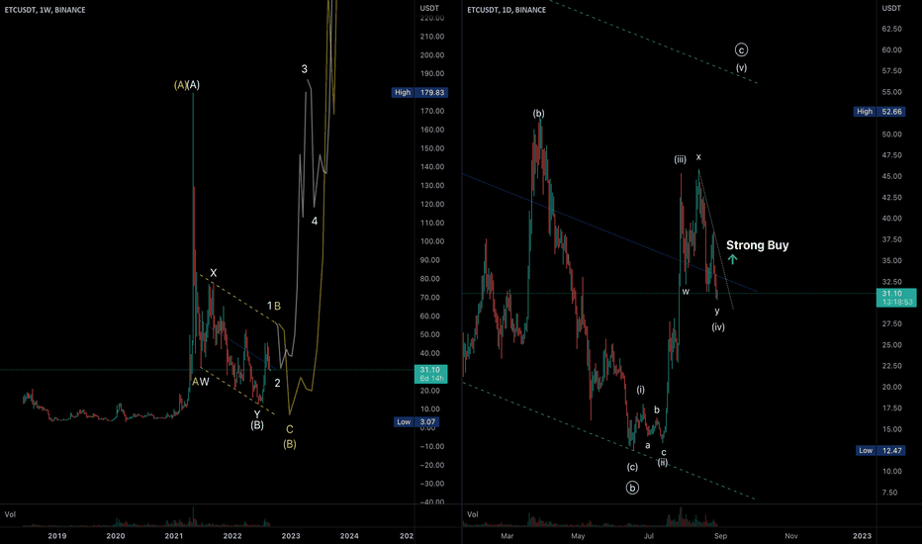922x544 pixels.
Task: Click the Low 12.47 price label
Action: pos(880,450)
